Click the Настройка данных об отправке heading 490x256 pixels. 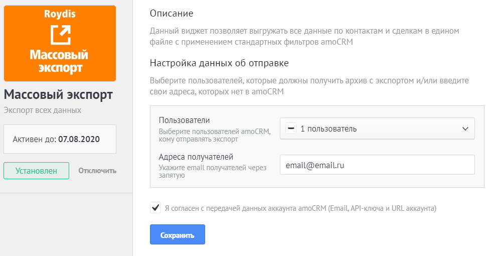coord(219,63)
